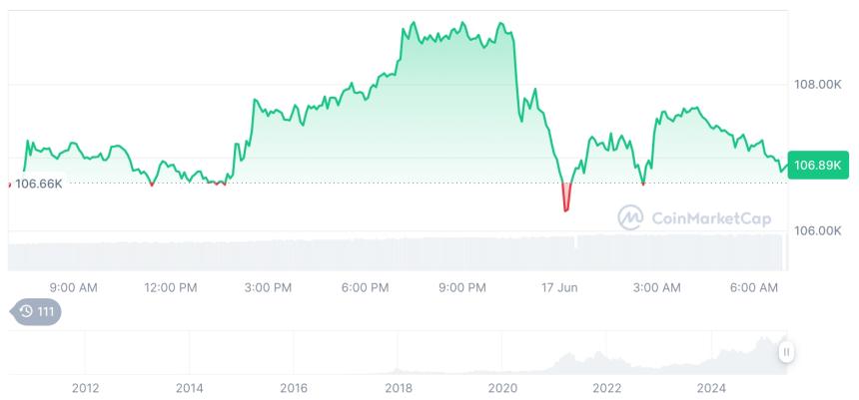This screenshot has height=400, width=859.
Task: Click the 17 Jun date axis label
Action: [559, 287]
